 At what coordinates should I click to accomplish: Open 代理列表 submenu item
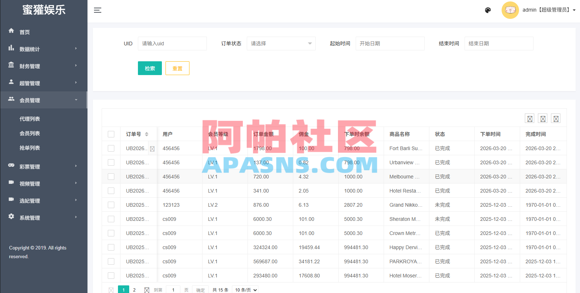coord(30,119)
